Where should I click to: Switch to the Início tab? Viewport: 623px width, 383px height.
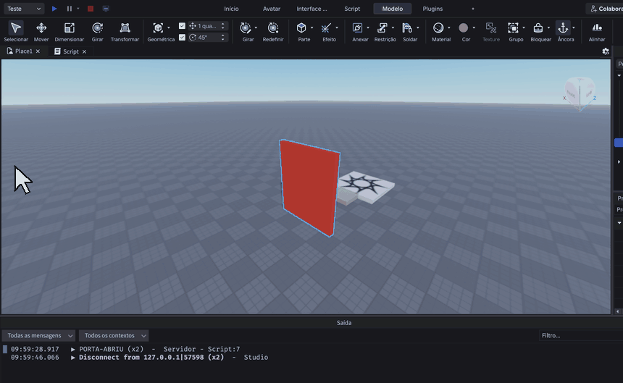pos(231,9)
